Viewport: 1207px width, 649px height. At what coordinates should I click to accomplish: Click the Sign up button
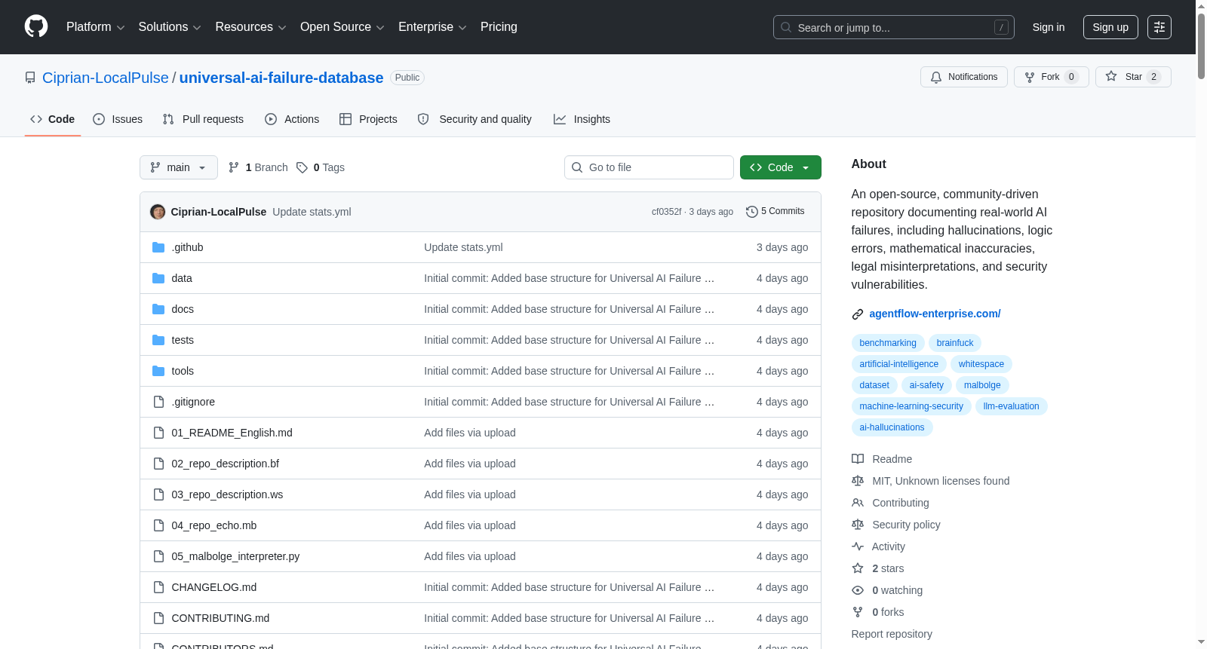1110,27
